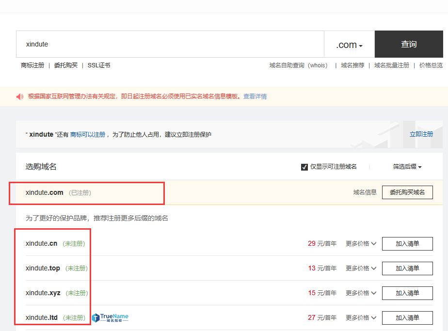The height and width of the screenshot is (331, 448).
Task: Click the TrueName logo beside xindute.ltd
Action: (x=110, y=317)
